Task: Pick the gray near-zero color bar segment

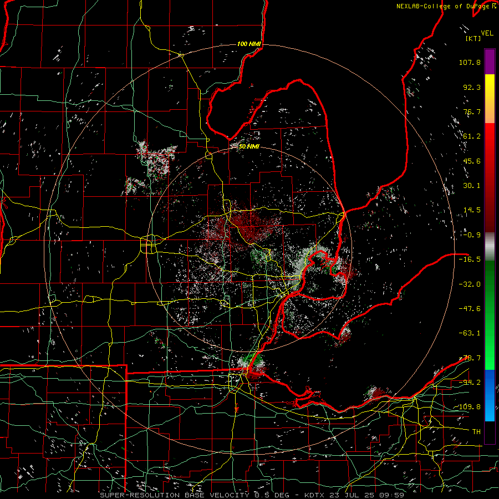Action: point(490,247)
